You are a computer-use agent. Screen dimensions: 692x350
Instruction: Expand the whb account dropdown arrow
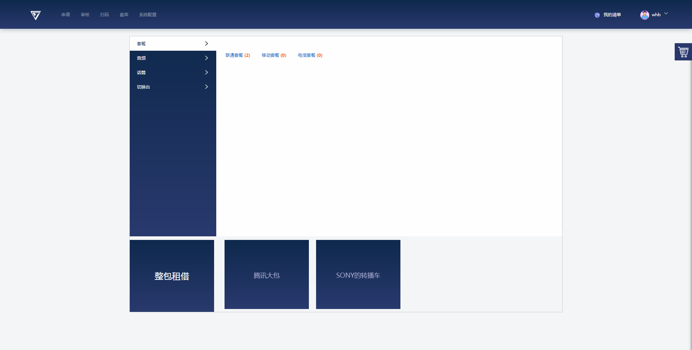[x=666, y=14]
